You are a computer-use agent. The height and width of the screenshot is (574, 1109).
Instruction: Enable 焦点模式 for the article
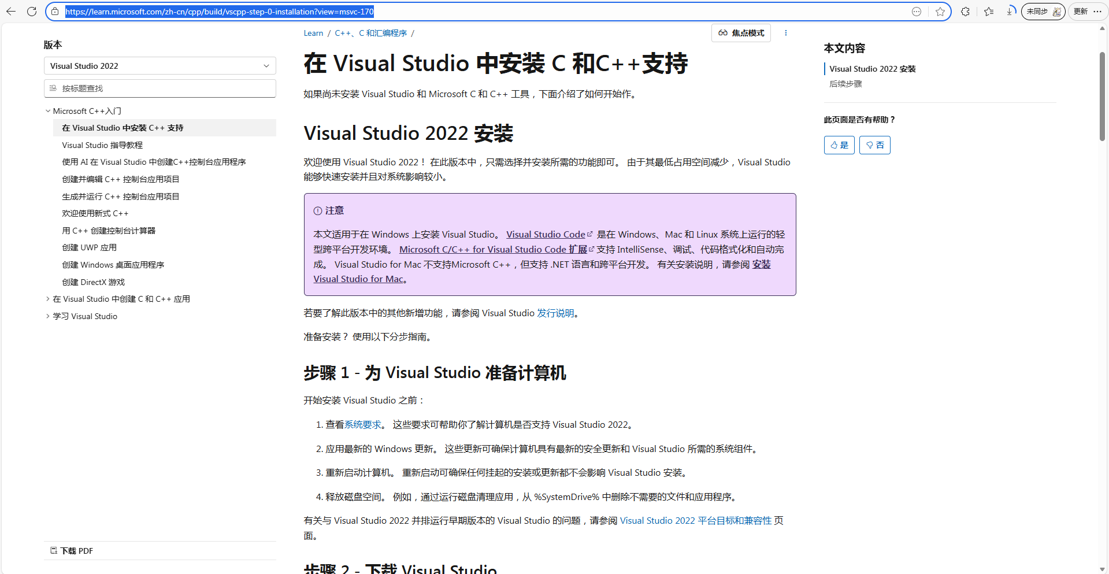click(740, 33)
